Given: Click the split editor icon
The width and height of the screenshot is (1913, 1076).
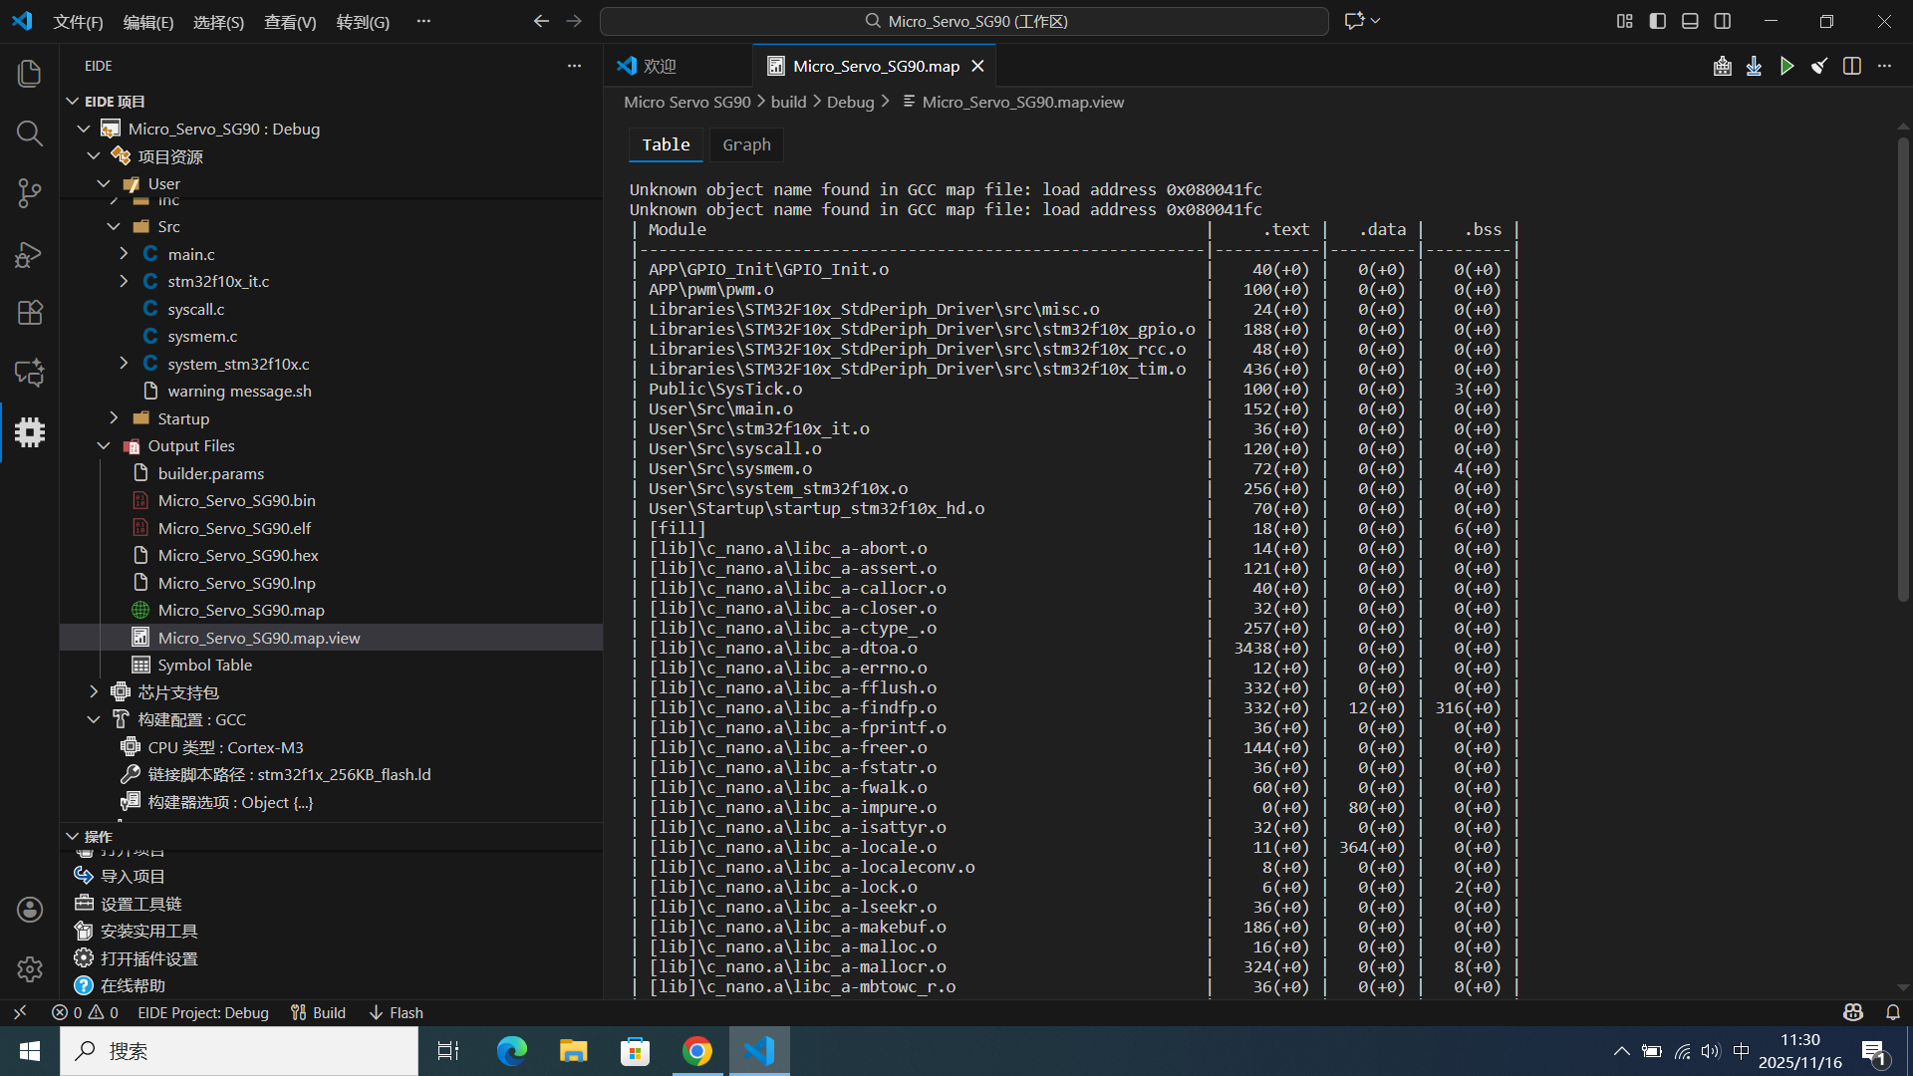Looking at the screenshot, I should pos(1852,66).
